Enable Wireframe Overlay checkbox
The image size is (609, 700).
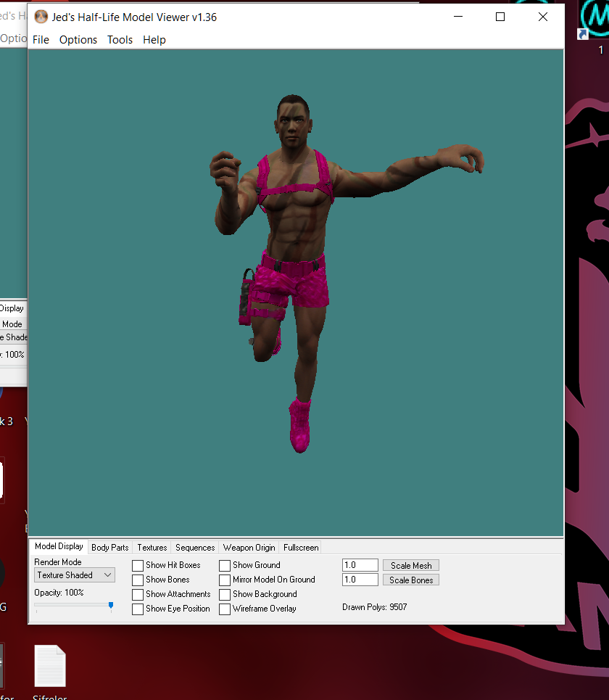pos(225,609)
